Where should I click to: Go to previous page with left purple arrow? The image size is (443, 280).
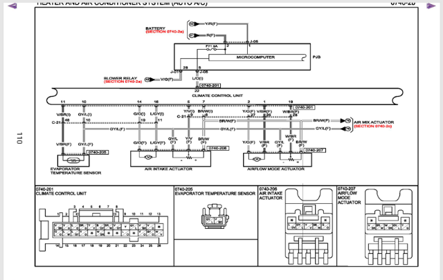(x=12, y=6)
